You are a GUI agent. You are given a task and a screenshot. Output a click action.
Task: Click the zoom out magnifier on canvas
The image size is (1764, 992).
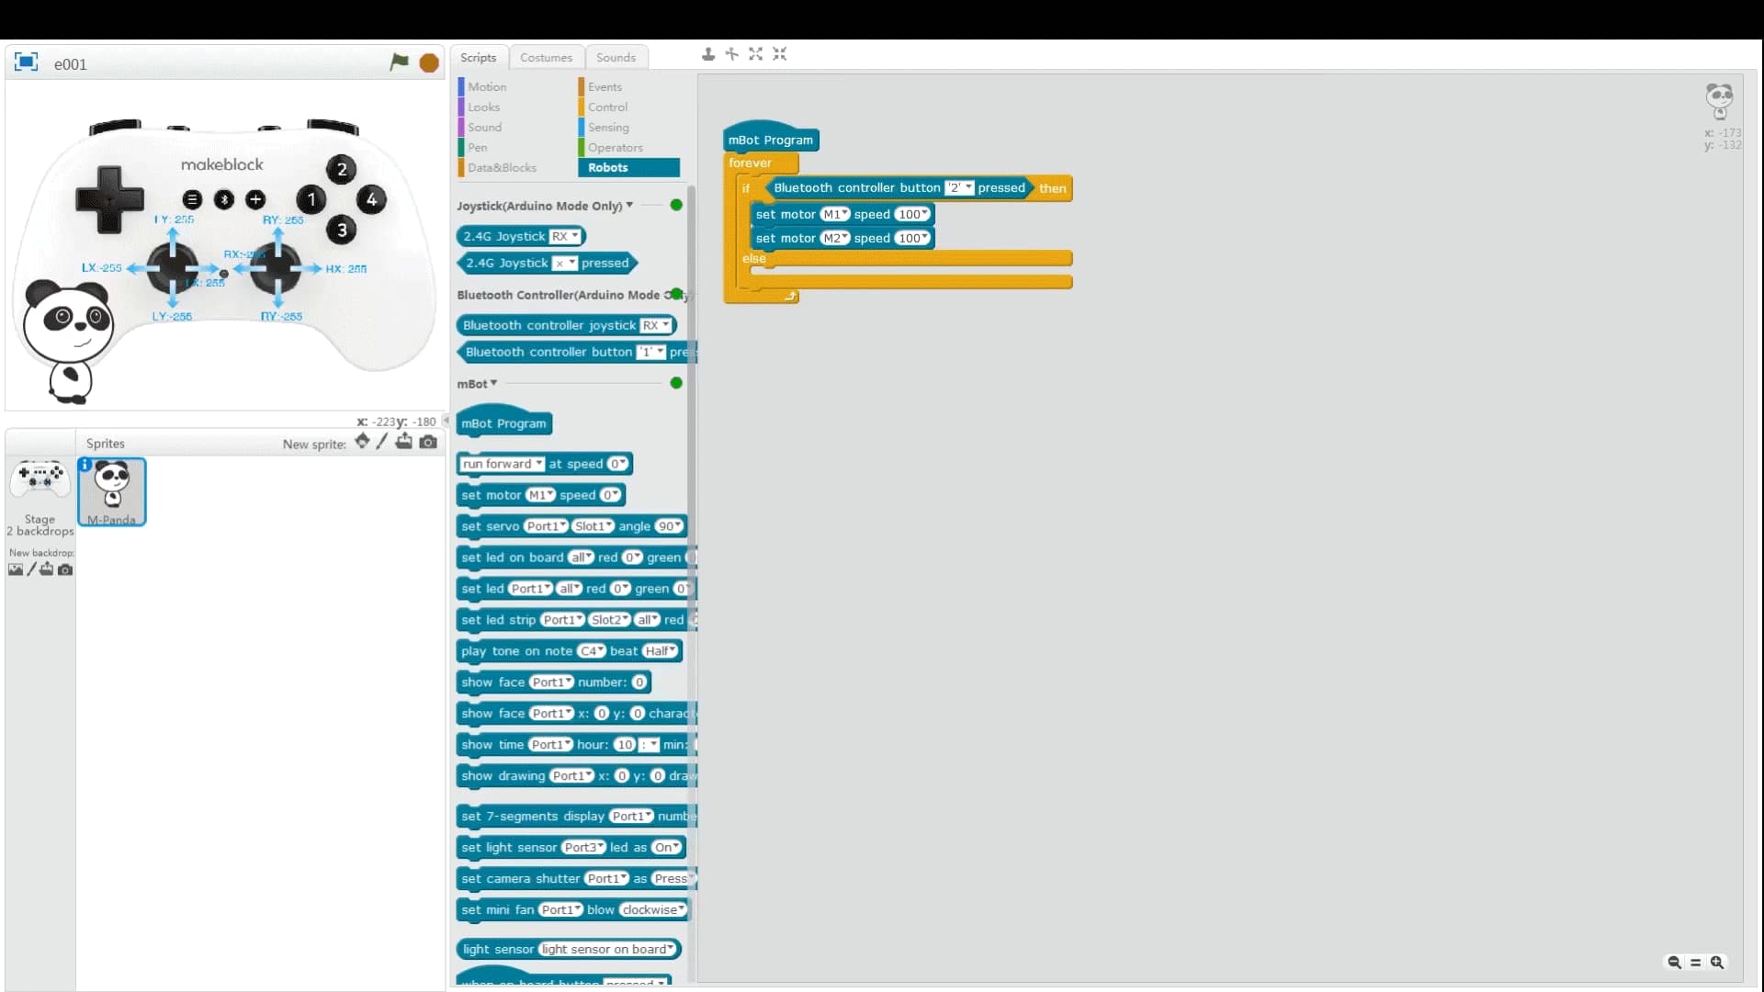click(x=1674, y=963)
